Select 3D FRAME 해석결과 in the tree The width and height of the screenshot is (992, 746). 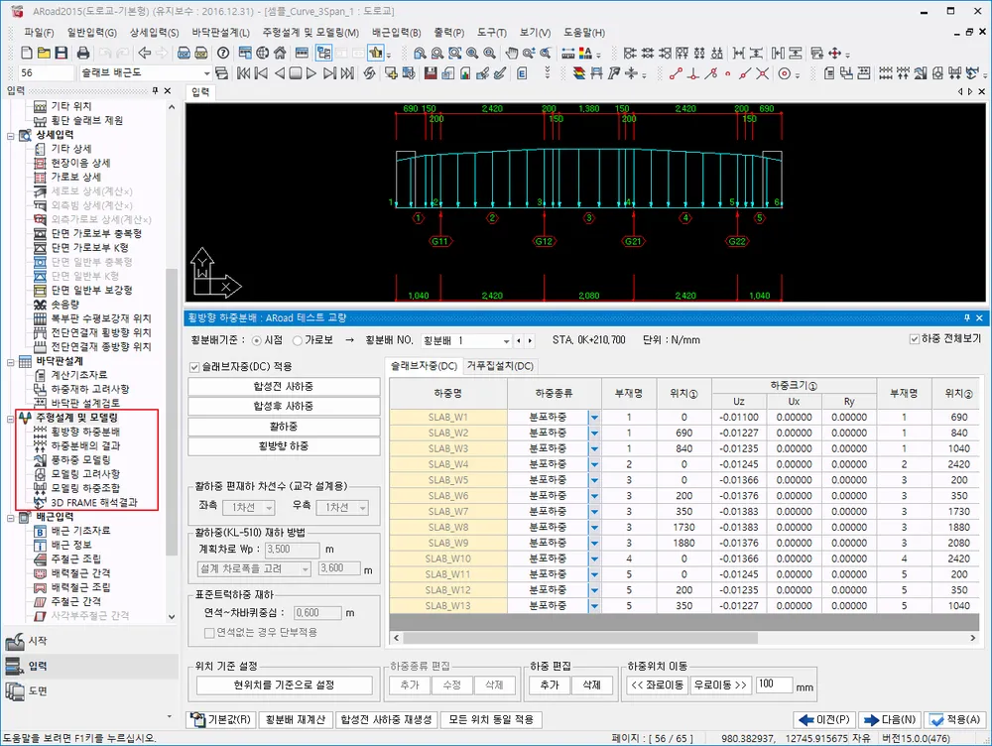point(93,502)
